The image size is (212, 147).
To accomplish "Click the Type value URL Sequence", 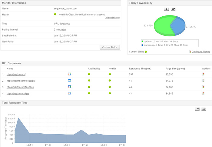I will (62, 24).
